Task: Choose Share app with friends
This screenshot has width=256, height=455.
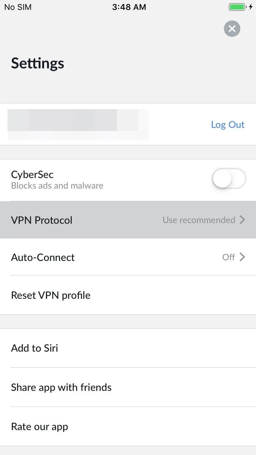Action: (x=128, y=387)
